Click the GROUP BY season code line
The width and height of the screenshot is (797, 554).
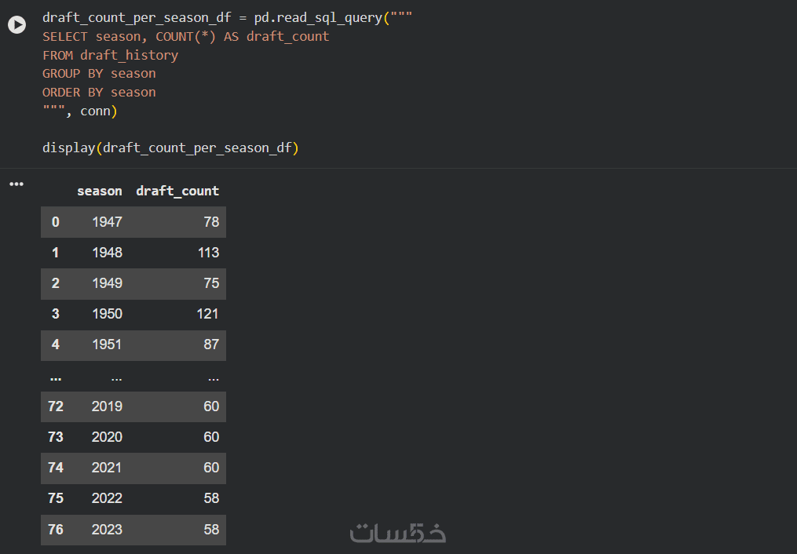[x=99, y=74]
